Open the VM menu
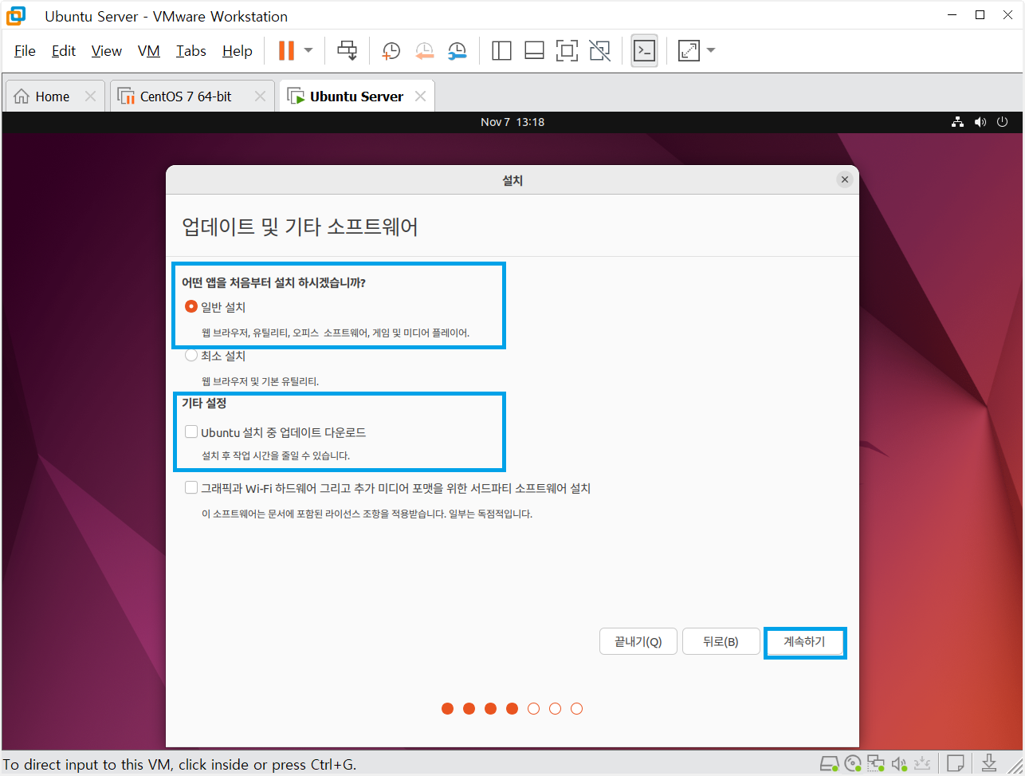Screen dimensions: 1025x776 click(x=149, y=51)
